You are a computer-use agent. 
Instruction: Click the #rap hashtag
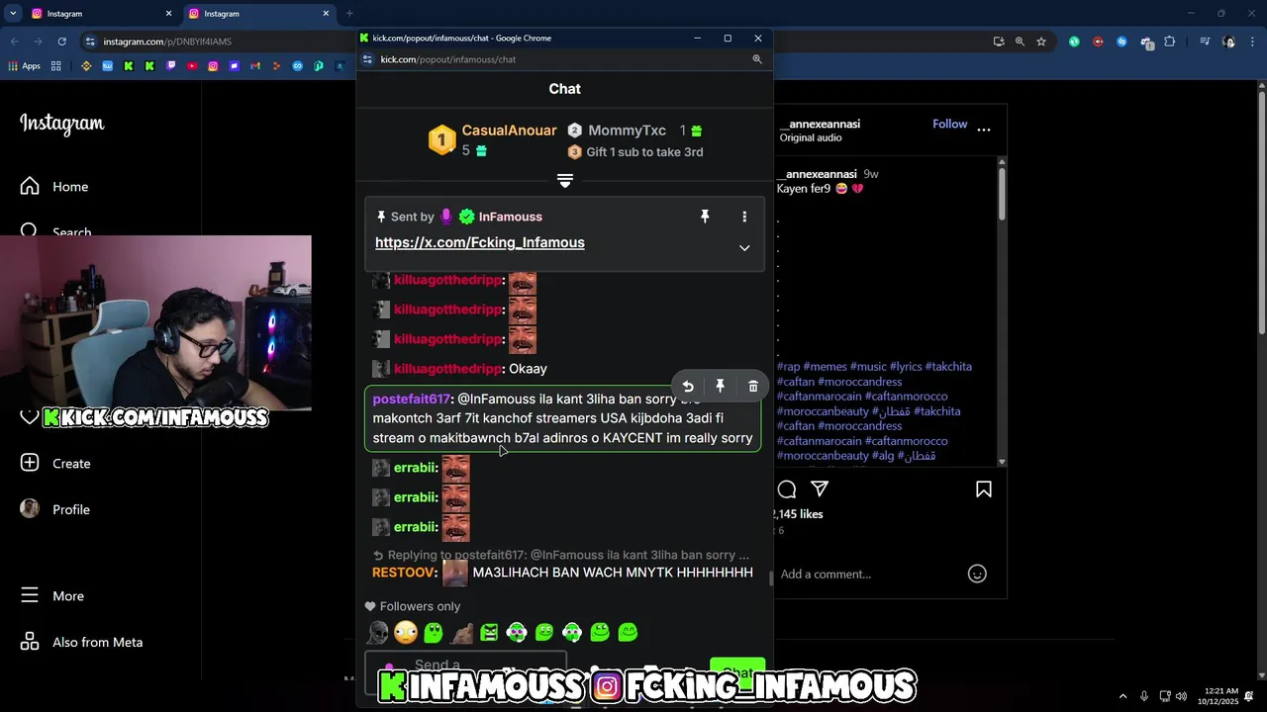tap(789, 367)
